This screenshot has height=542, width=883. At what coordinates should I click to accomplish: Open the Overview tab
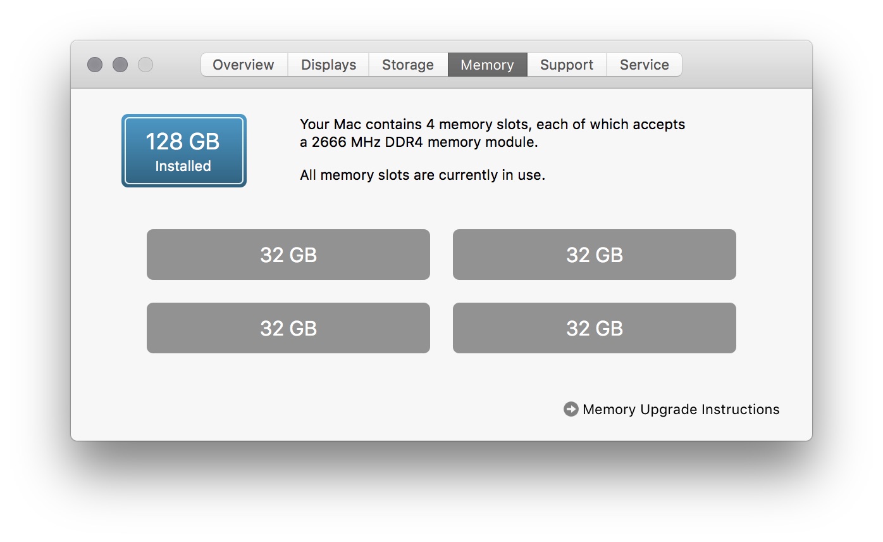(244, 65)
